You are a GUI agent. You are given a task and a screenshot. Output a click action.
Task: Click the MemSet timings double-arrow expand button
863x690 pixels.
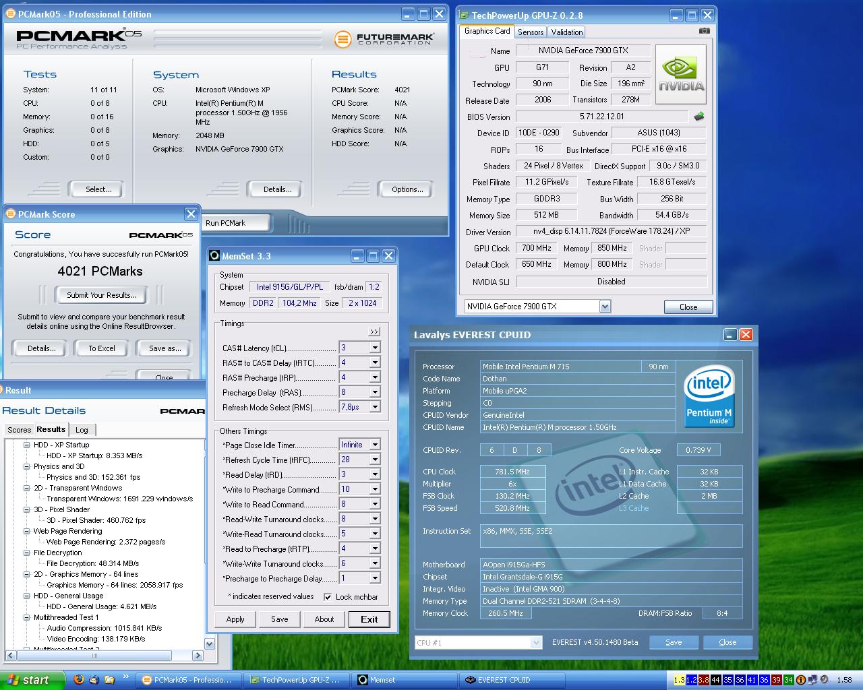coord(374,332)
